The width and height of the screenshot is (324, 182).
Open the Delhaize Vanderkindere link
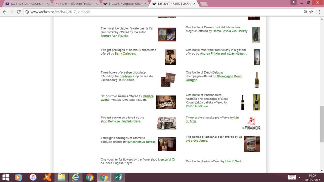coord(124,121)
